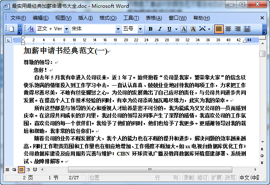270x185 pixels.
Task: Open left toolbar options expander
Action: pos(20,29)
